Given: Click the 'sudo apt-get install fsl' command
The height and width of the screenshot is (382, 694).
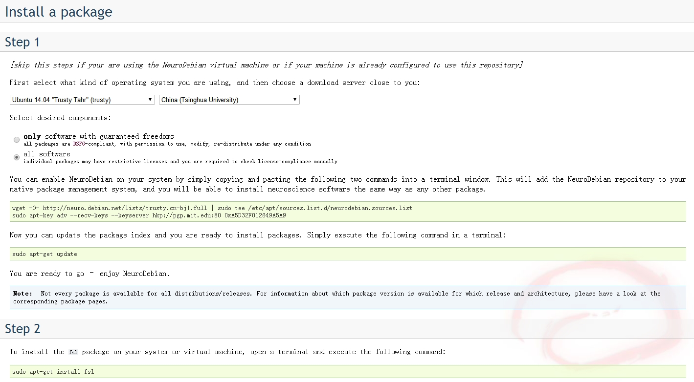Looking at the screenshot, I should (x=53, y=372).
